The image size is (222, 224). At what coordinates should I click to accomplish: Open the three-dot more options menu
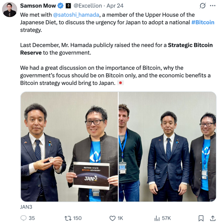coord(213,6)
